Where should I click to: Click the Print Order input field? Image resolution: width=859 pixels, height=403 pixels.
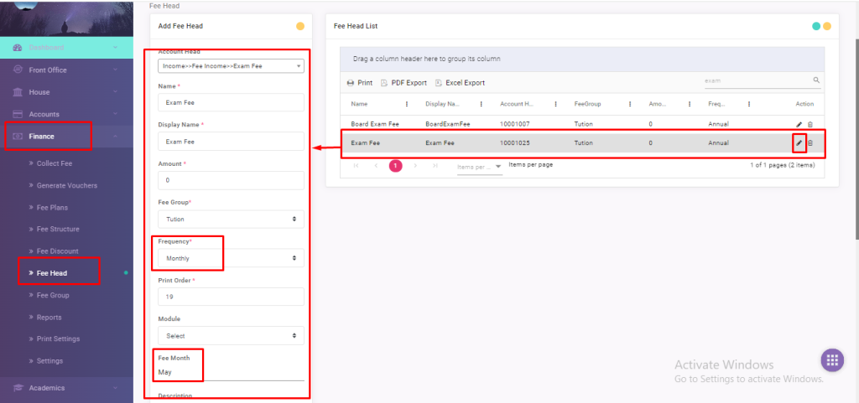coord(231,297)
